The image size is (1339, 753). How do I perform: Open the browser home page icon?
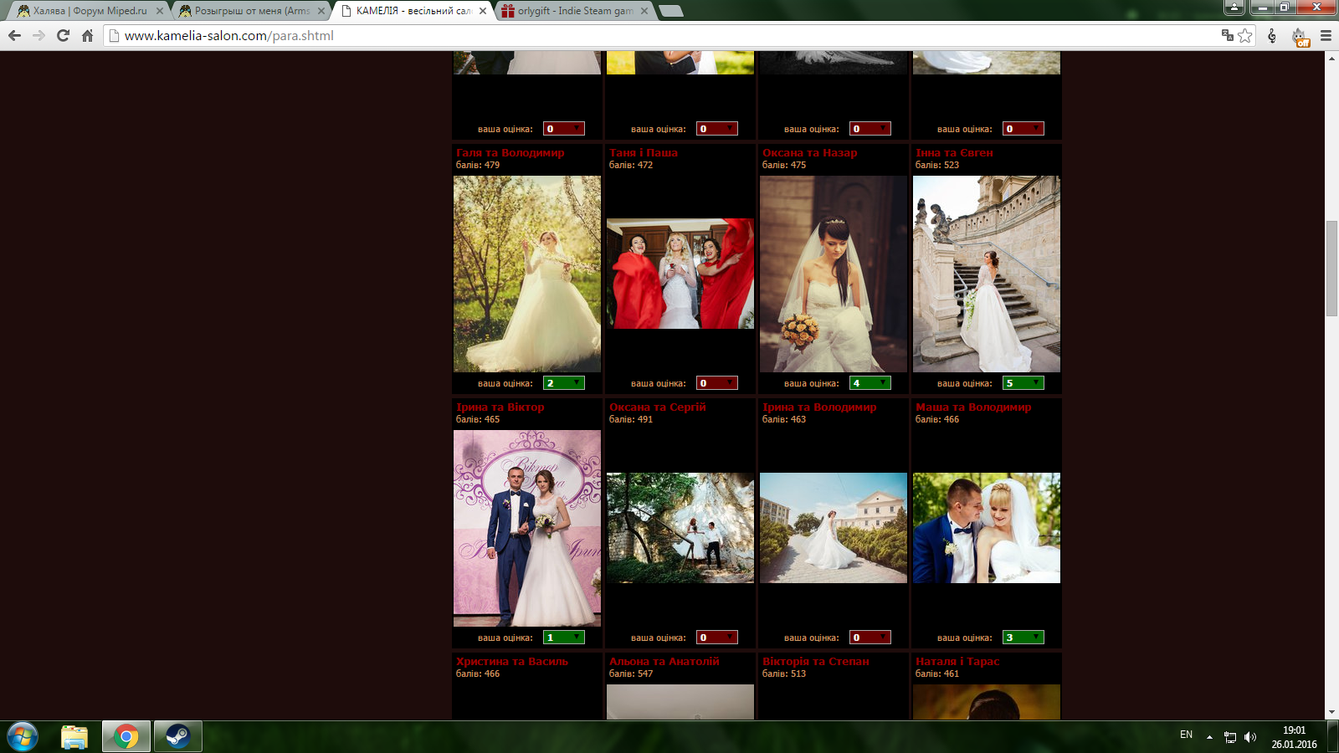87,35
